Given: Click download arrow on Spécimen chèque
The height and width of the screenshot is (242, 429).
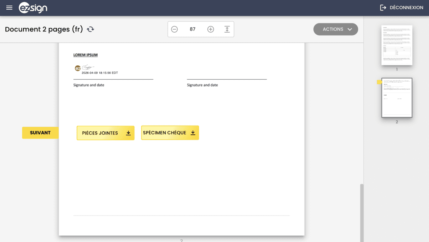Looking at the screenshot, I should tap(193, 133).
